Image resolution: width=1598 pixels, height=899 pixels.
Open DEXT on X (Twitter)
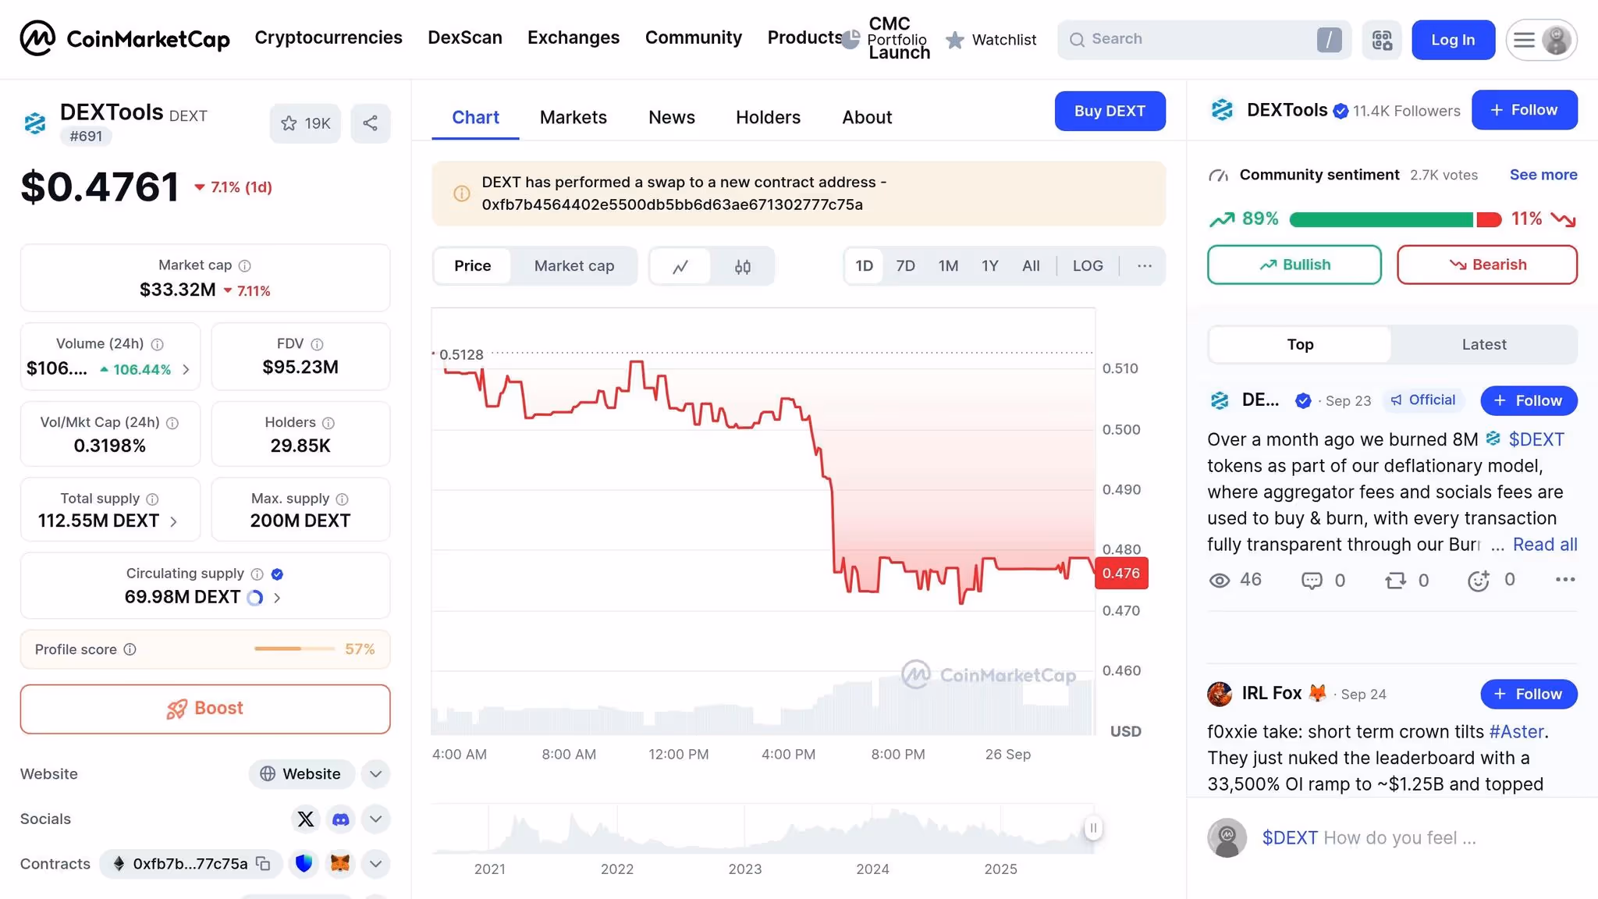pyautogui.click(x=305, y=819)
